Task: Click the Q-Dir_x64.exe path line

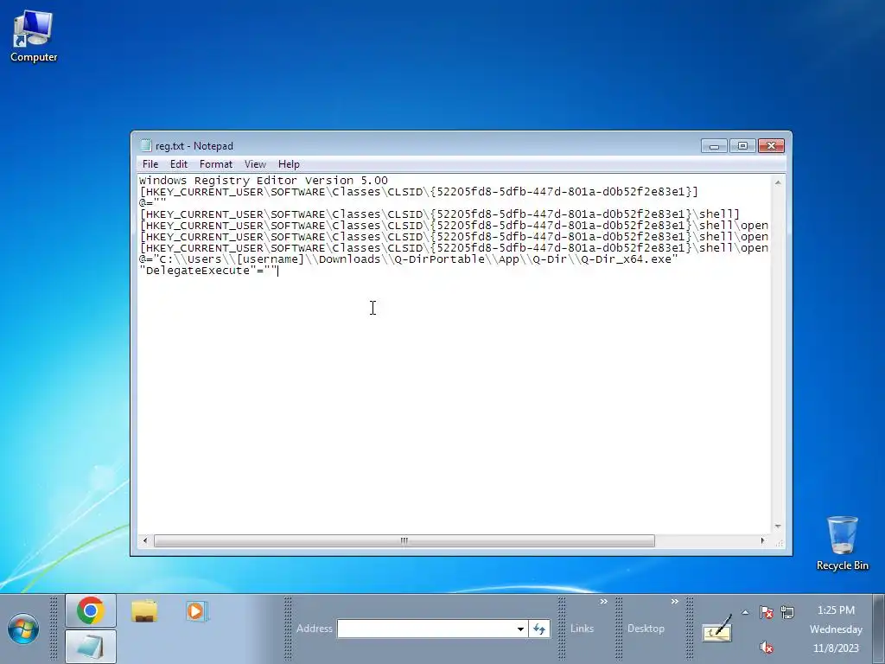Action: tap(408, 259)
